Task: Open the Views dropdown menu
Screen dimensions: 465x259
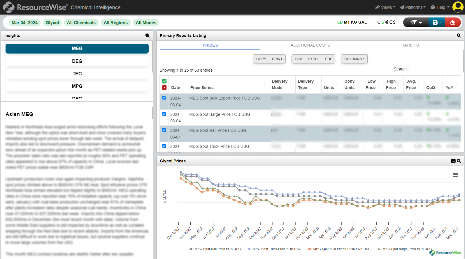Action: click(x=385, y=7)
